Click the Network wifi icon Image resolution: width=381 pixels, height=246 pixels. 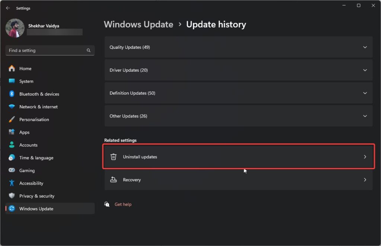12,107
